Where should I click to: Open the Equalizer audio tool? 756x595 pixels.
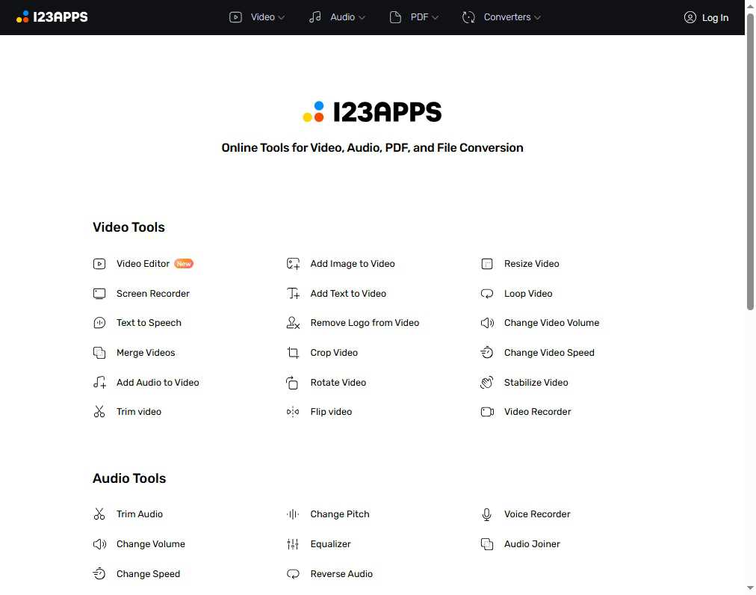331,543
